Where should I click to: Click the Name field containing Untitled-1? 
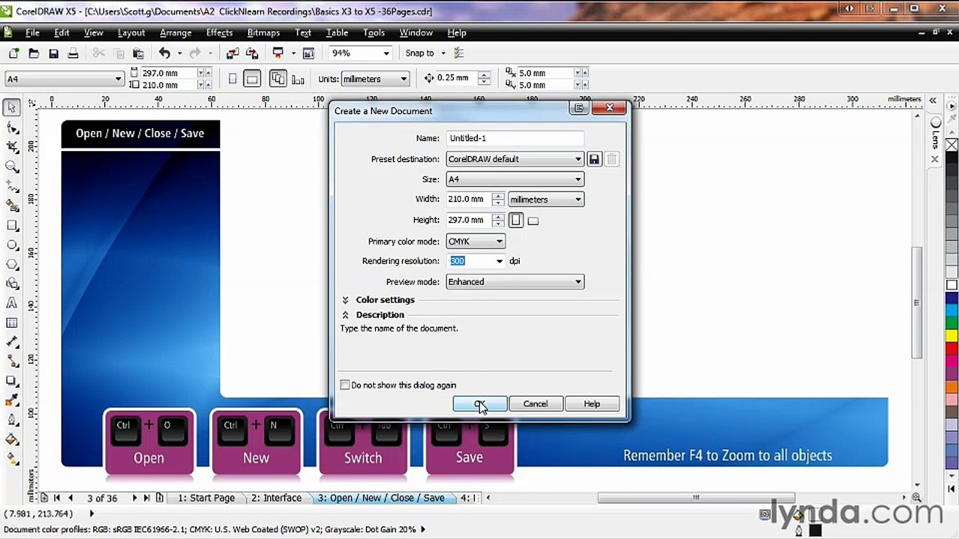[515, 138]
